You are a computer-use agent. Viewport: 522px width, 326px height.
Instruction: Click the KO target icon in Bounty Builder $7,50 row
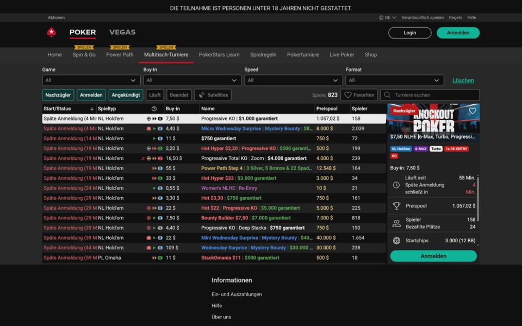point(149,218)
